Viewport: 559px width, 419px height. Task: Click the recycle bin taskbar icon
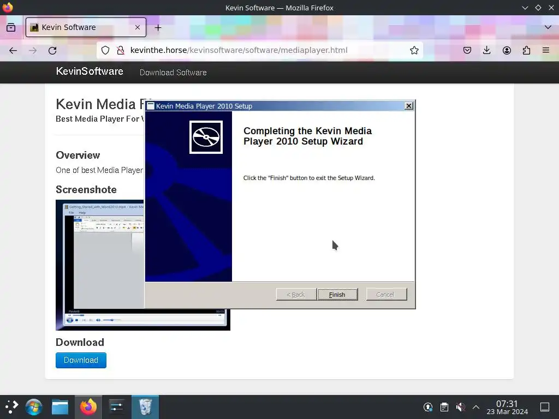click(x=145, y=407)
